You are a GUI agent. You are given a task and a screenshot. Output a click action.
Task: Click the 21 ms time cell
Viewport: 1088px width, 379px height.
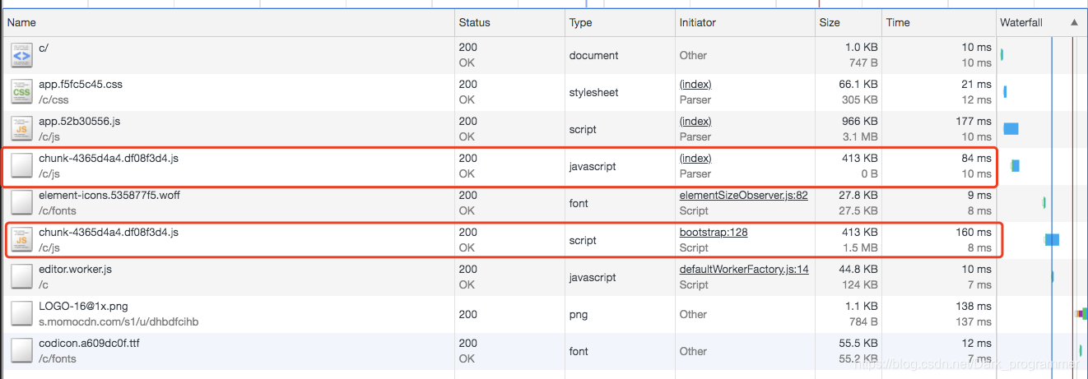point(977,84)
